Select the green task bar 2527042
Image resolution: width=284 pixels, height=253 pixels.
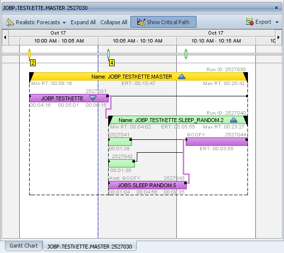(122, 163)
